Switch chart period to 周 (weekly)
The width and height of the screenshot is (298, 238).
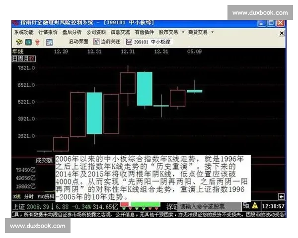tap(20, 59)
